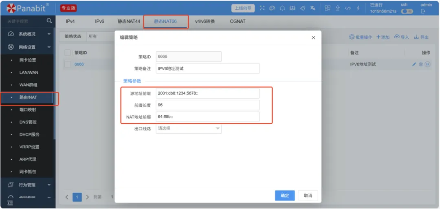This screenshot has width=440, height=209.
Task: Click the notification bell icon
Action: point(282,8)
